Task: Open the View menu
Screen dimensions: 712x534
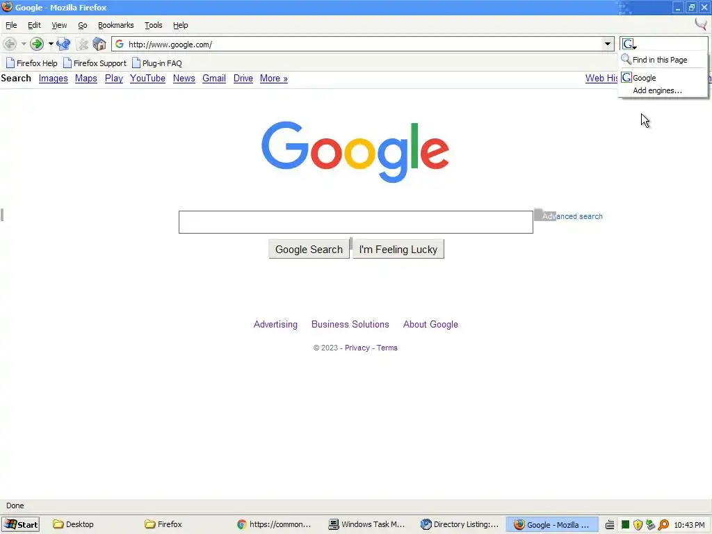Action: [59, 25]
